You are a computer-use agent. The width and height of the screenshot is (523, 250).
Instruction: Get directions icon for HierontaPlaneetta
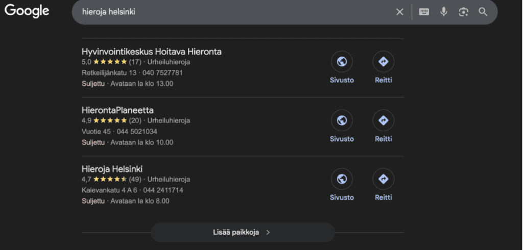(x=383, y=120)
